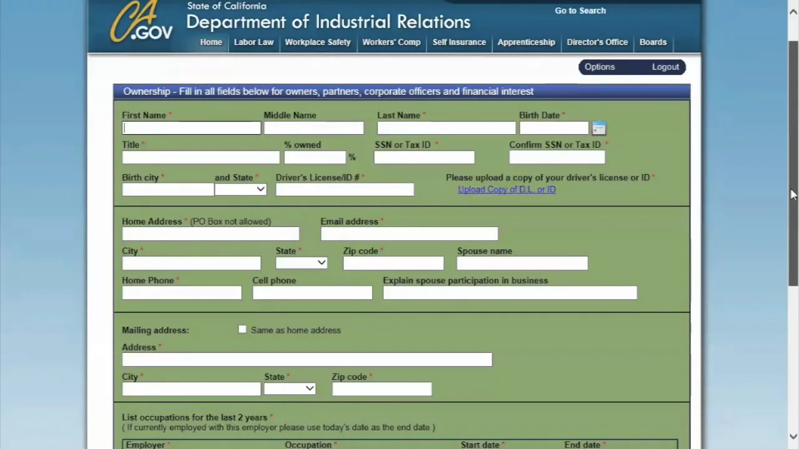Check Same as home address box
The height and width of the screenshot is (449, 799).
tap(242, 329)
